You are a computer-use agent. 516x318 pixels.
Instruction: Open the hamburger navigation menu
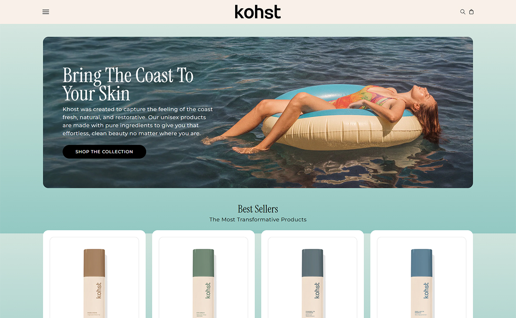[46, 12]
